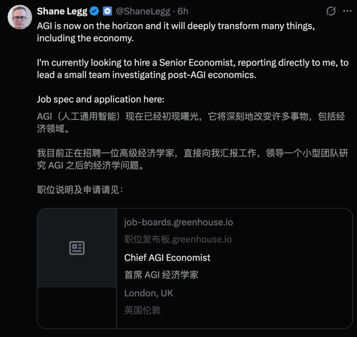Screen dimensions: 357x337
Task: Click the article placeholder icon in link card
Action: [77, 248]
